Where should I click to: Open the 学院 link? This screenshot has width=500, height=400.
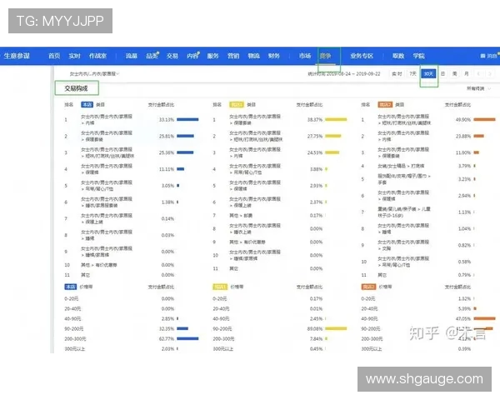[x=418, y=56]
